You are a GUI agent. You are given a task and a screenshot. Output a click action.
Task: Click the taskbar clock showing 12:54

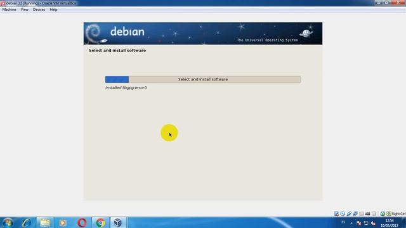point(389,223)
